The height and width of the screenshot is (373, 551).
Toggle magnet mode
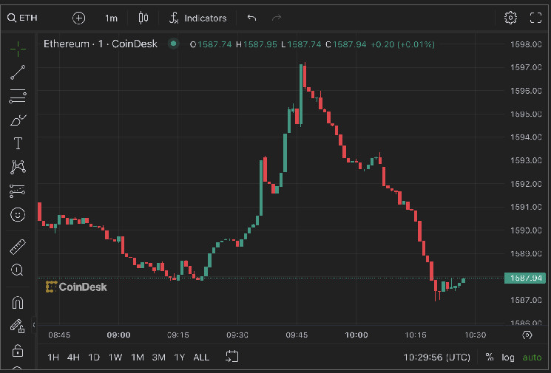pyautogui.click(x=18, y=303)
